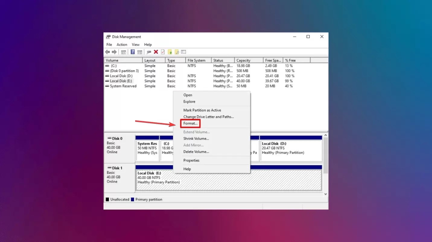Select Format from the context menu
The image size is (432, 242).
[190, 123]
